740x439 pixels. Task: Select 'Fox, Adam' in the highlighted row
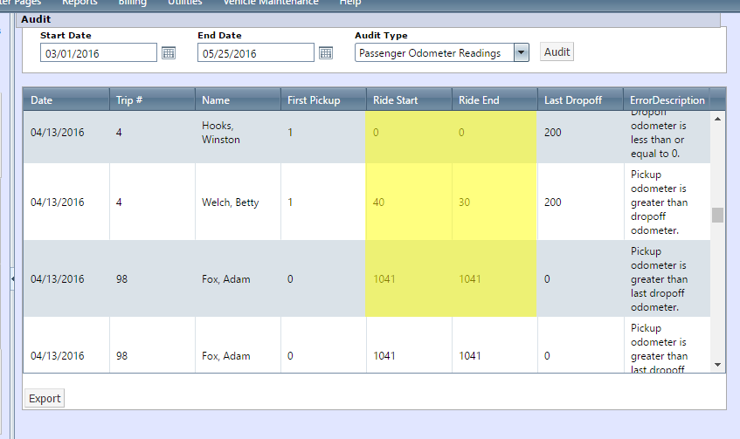coord(238,278)
